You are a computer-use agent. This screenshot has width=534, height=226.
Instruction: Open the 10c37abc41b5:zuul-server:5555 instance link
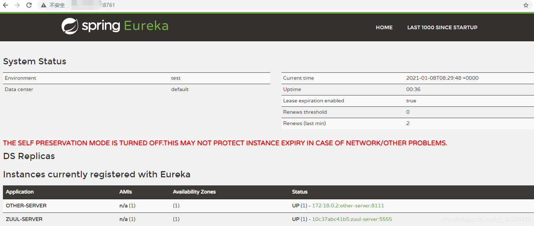tap(352, 219)
